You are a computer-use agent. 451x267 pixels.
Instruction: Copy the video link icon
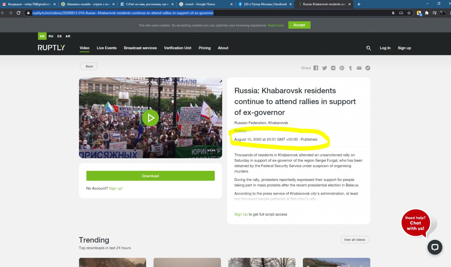click(368, 68)
